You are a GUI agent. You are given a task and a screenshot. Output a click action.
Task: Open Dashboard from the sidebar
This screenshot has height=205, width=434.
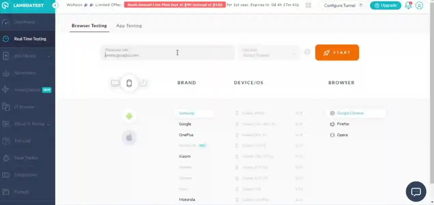24,22
